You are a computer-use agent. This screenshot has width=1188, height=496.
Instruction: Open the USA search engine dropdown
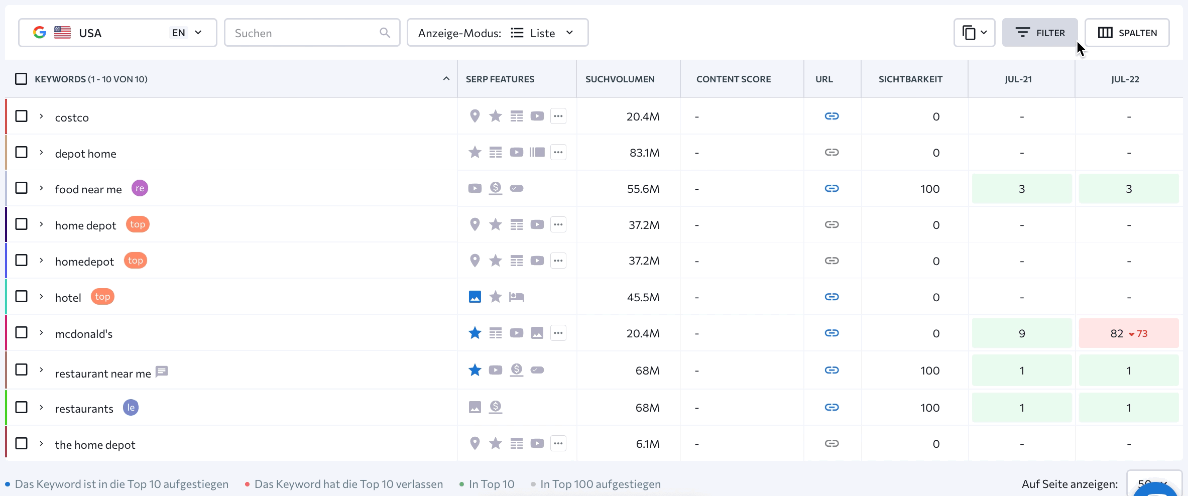[x=117, y=33]
